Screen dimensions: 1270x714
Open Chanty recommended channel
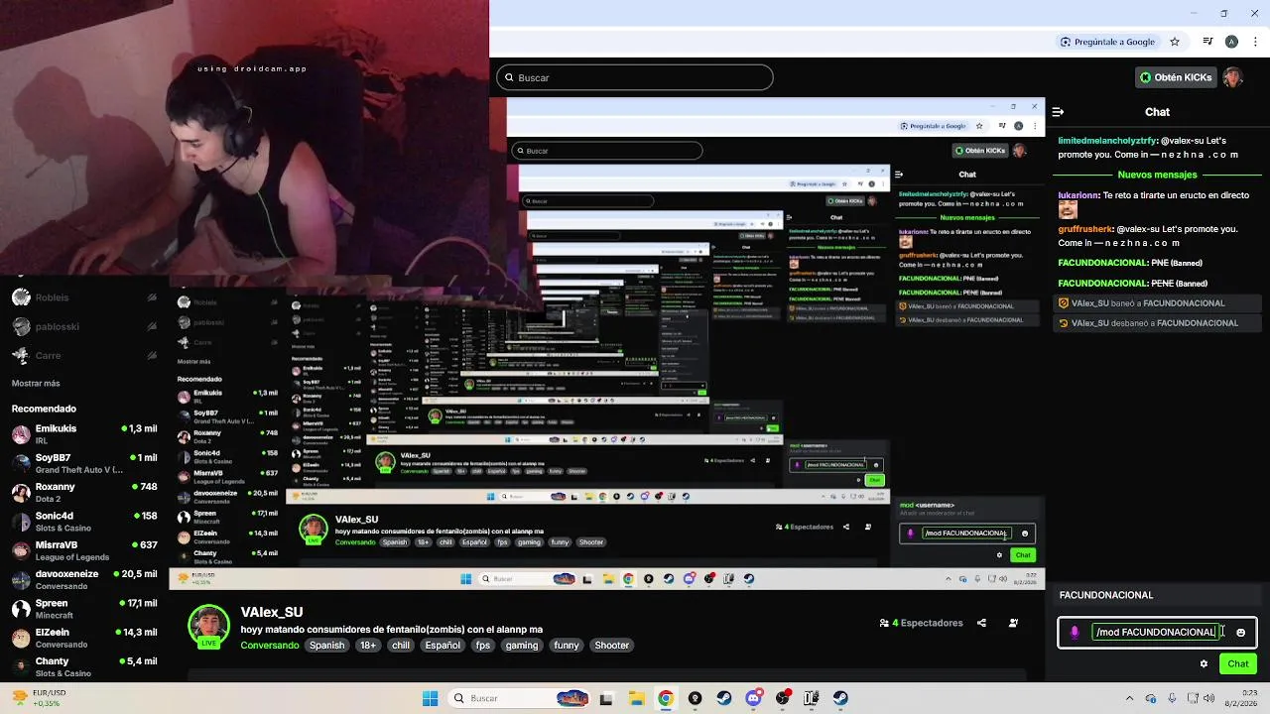pos(84,666)
